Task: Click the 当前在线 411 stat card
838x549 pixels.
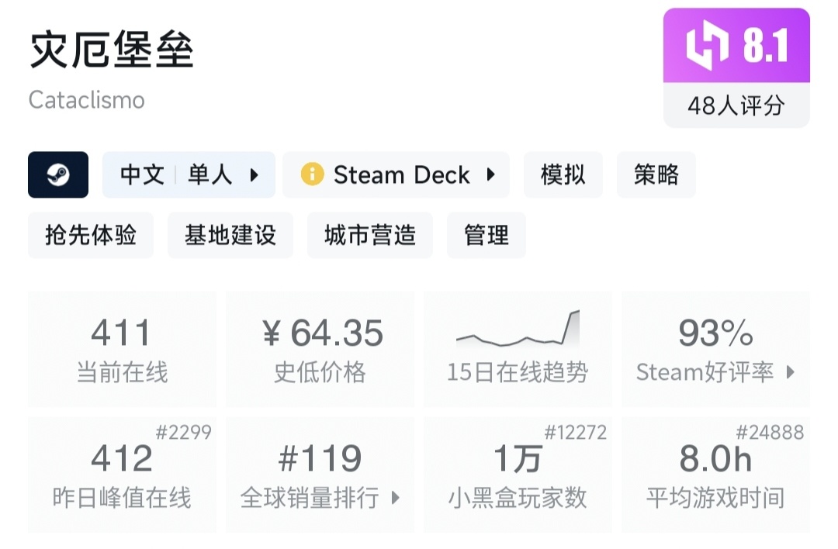Action: (122, 350)
